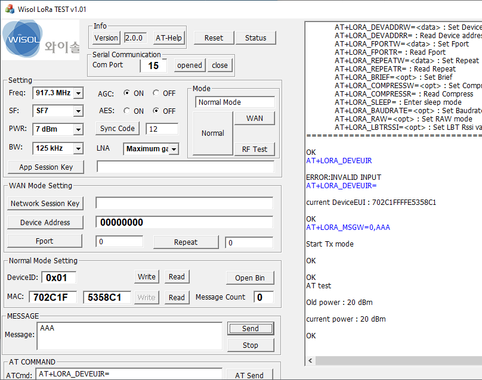
Task: Focus the Fport value field
Action: [119, 242]
